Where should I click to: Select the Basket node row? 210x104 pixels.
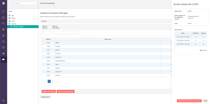[x=107, y=50]
